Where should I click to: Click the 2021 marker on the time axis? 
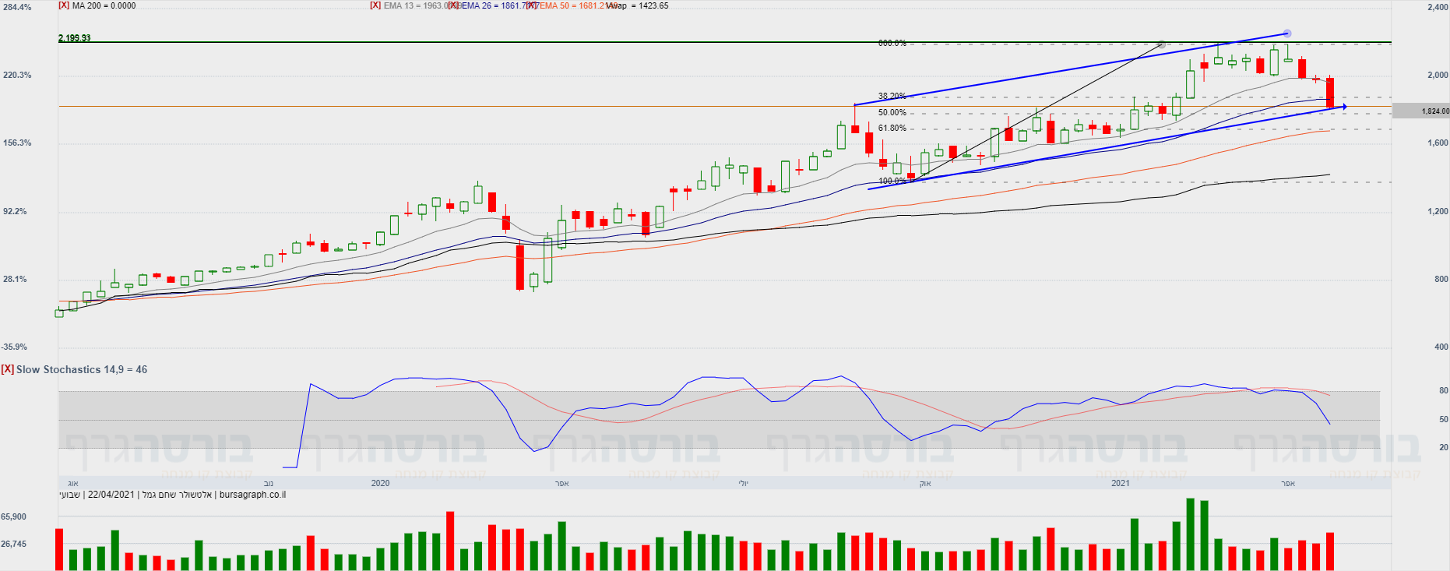(1121, 483)
